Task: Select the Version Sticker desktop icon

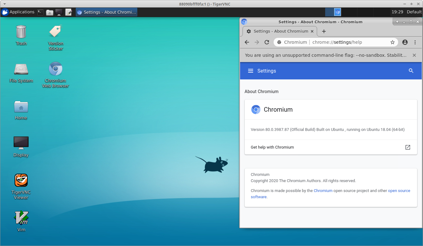Action: click(56, 37)
